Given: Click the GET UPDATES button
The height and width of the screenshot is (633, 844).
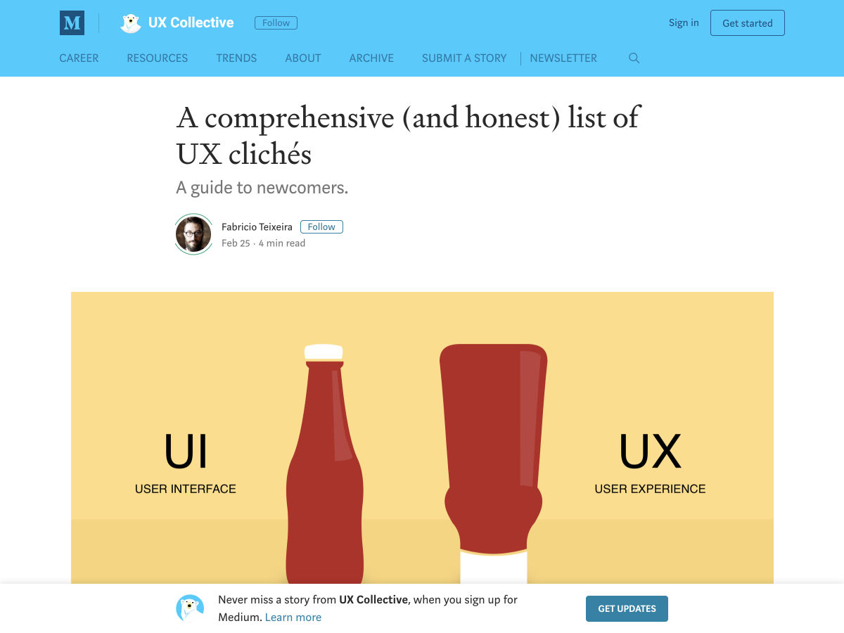Looking at the screenshot, I should click(x=627, y=608).
